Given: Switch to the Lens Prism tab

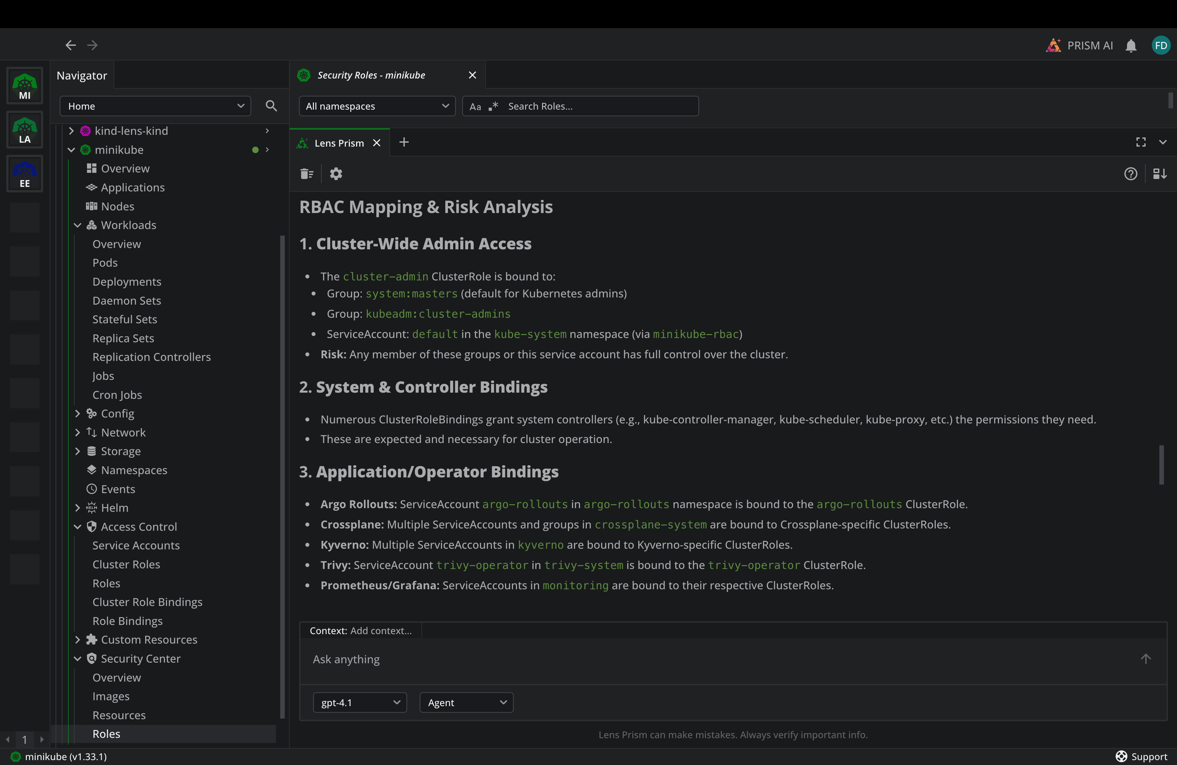Looking at the screenshot, I should click(x=339, y=143).
